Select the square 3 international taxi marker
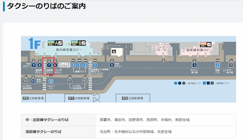243x140 pixels. 194,65
